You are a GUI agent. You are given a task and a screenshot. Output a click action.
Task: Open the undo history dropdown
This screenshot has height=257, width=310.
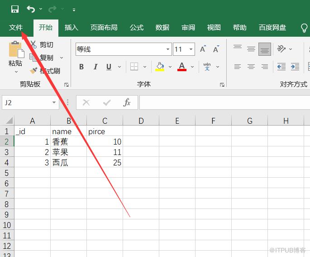tap(41, 9)
